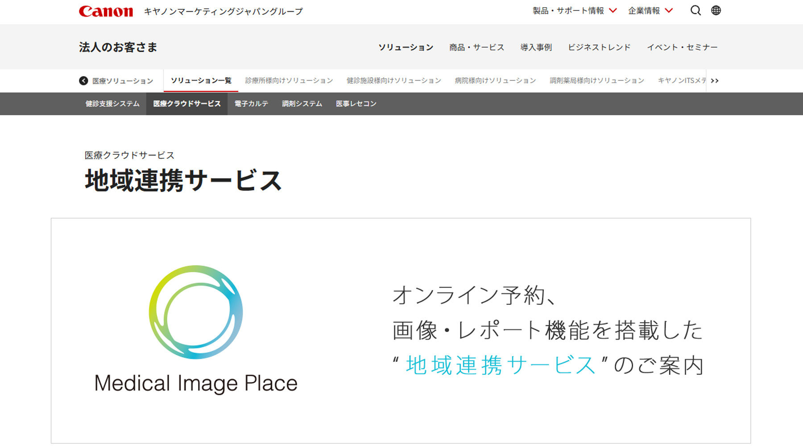Select the ソリューション一覧 tab
The width and height of the screenshot is (803, 447).
[x=201, y=81]
